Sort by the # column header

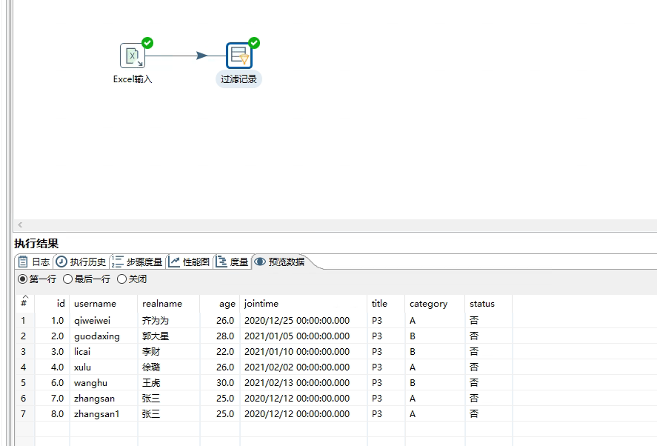[x=24, y=304]
